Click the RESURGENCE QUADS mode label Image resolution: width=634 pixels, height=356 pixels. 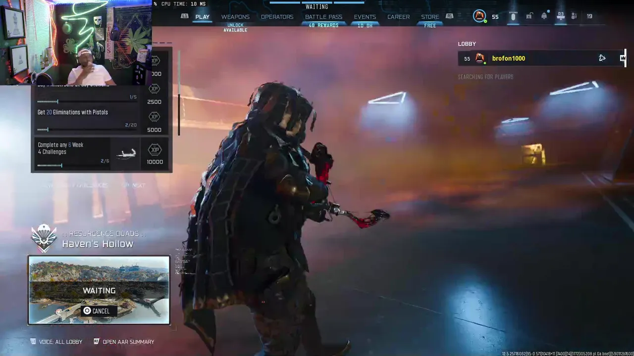click(104, 233)
